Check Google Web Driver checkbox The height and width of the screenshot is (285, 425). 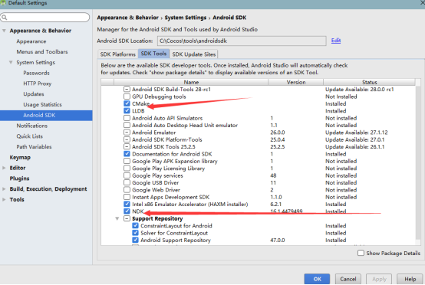pos(127,189)
